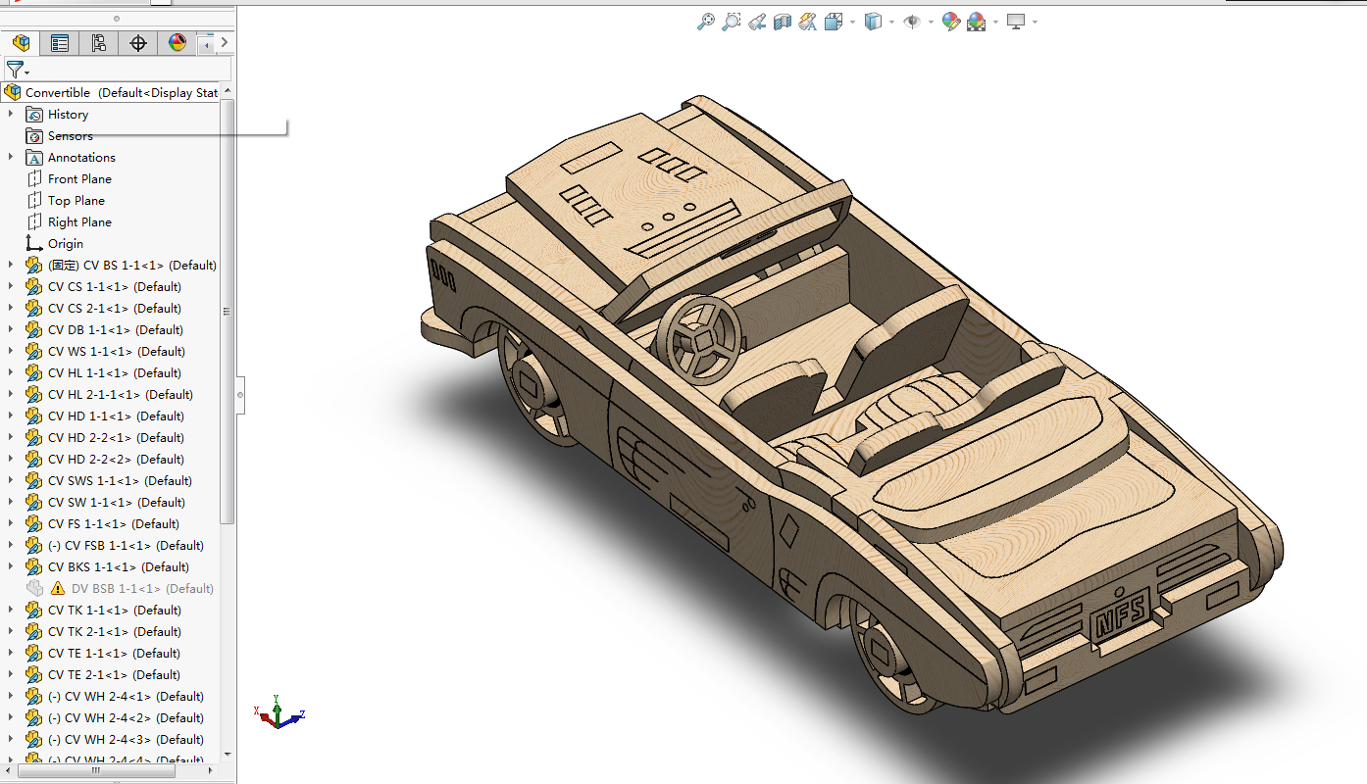The height and width of the screenshot is (784, 1367).
Task: Switch to the DimXpertManager tab
Action: coord(138,42)
